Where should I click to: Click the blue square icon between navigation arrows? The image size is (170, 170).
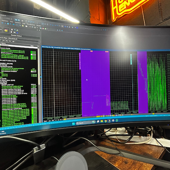(8, 23)
